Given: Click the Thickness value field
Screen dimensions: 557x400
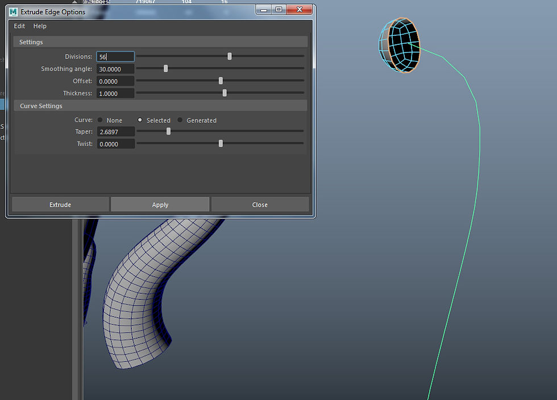Looking at the screenshot, I should tap(115, 93).
